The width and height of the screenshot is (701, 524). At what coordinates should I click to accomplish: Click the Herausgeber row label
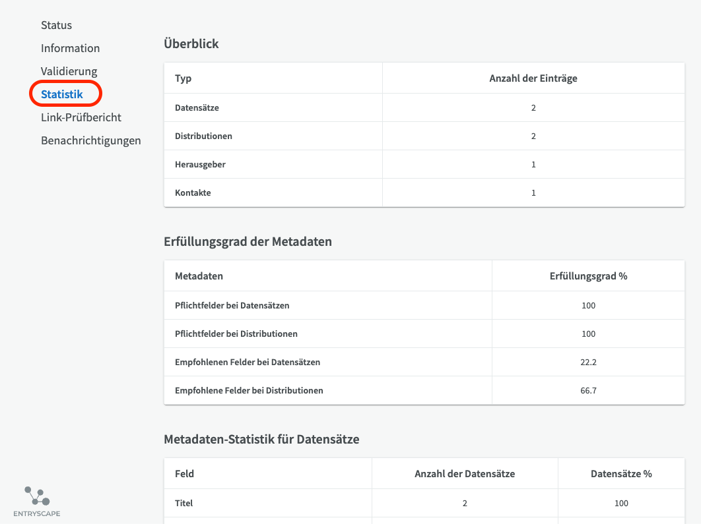click(200, 164)
